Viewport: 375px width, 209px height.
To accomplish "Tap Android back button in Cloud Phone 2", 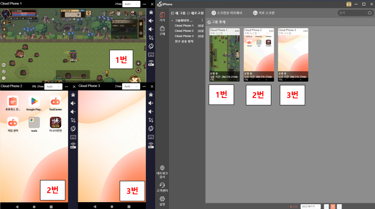I will tap(17, 207).
